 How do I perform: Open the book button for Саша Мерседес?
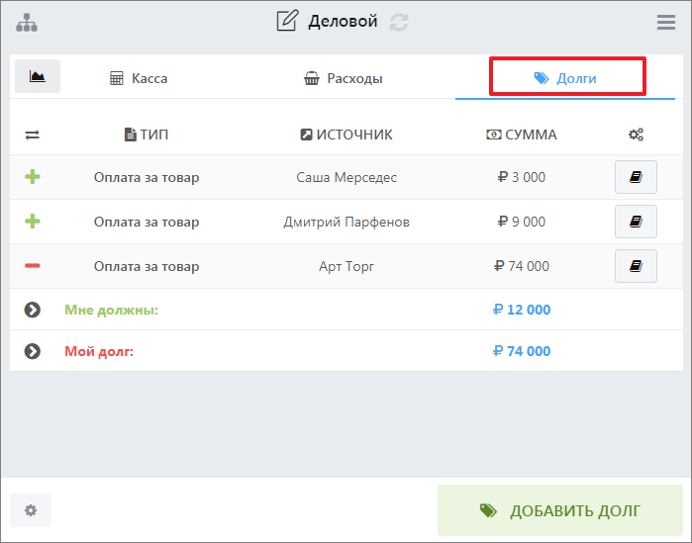[636, 178]
